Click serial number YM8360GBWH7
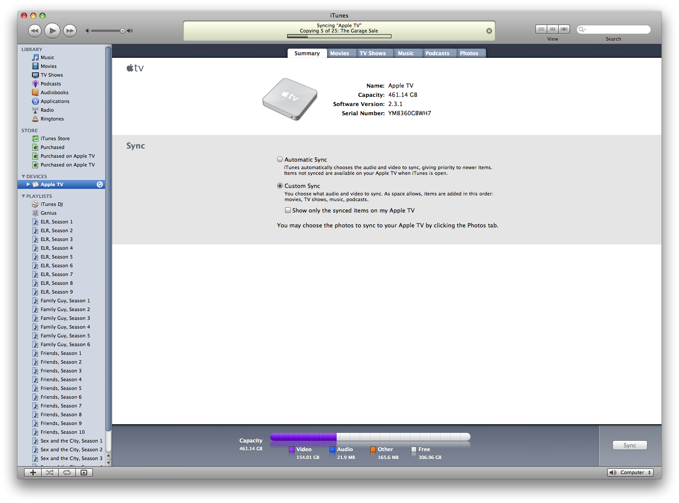Image resolution: width=679 pixels, height=503 pixels. pos(410,113)
